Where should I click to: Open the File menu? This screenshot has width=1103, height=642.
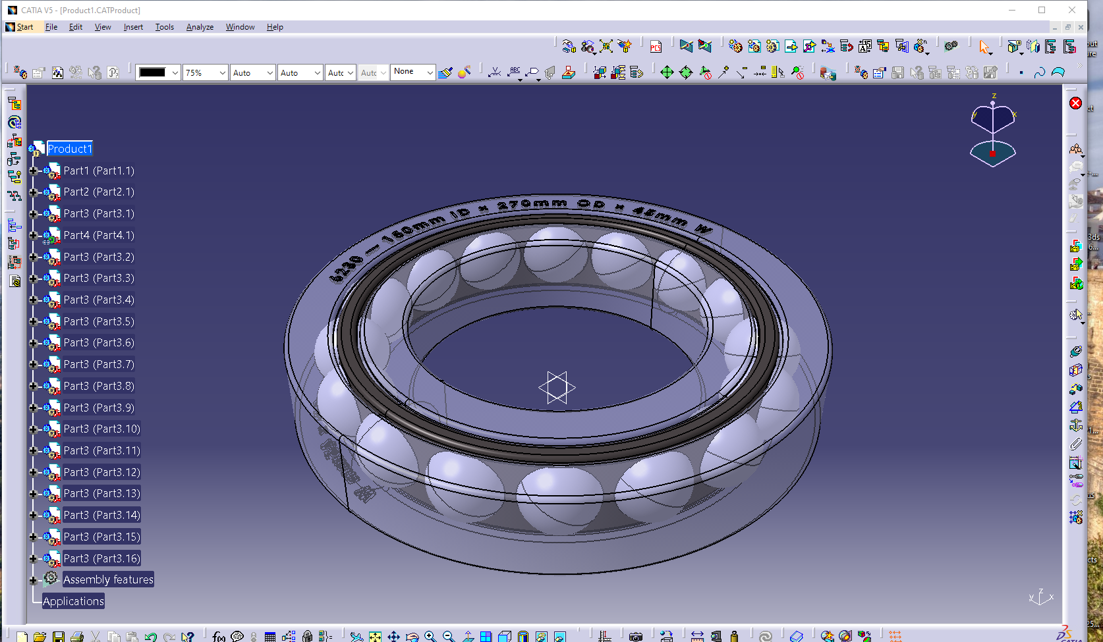pos(51,27)
